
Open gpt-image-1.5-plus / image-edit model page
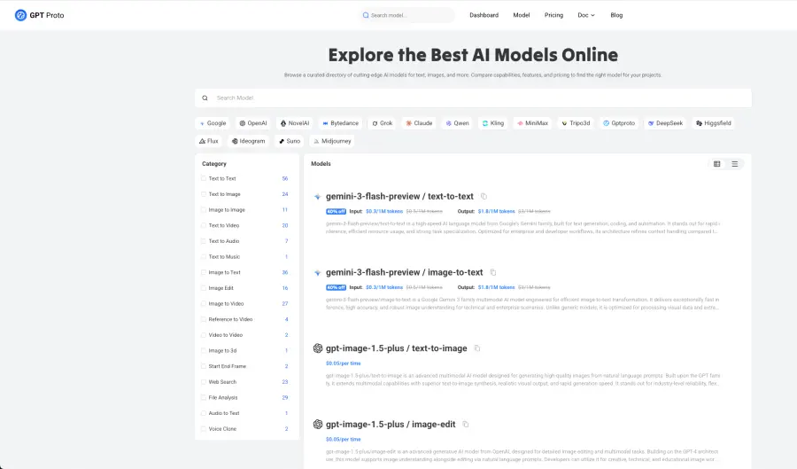[391, 425]
